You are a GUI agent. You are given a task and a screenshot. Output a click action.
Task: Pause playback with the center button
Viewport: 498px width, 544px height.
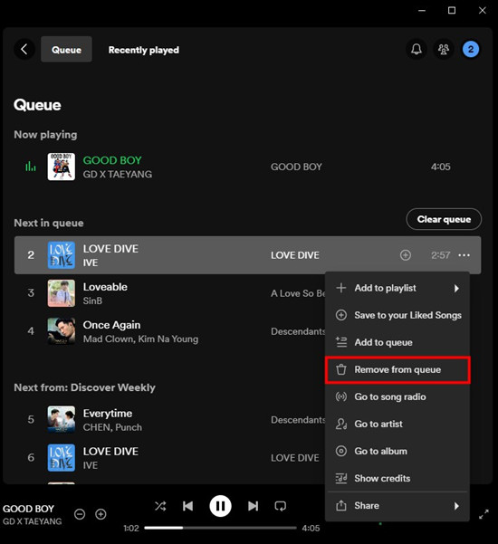(x=220, y=506)
